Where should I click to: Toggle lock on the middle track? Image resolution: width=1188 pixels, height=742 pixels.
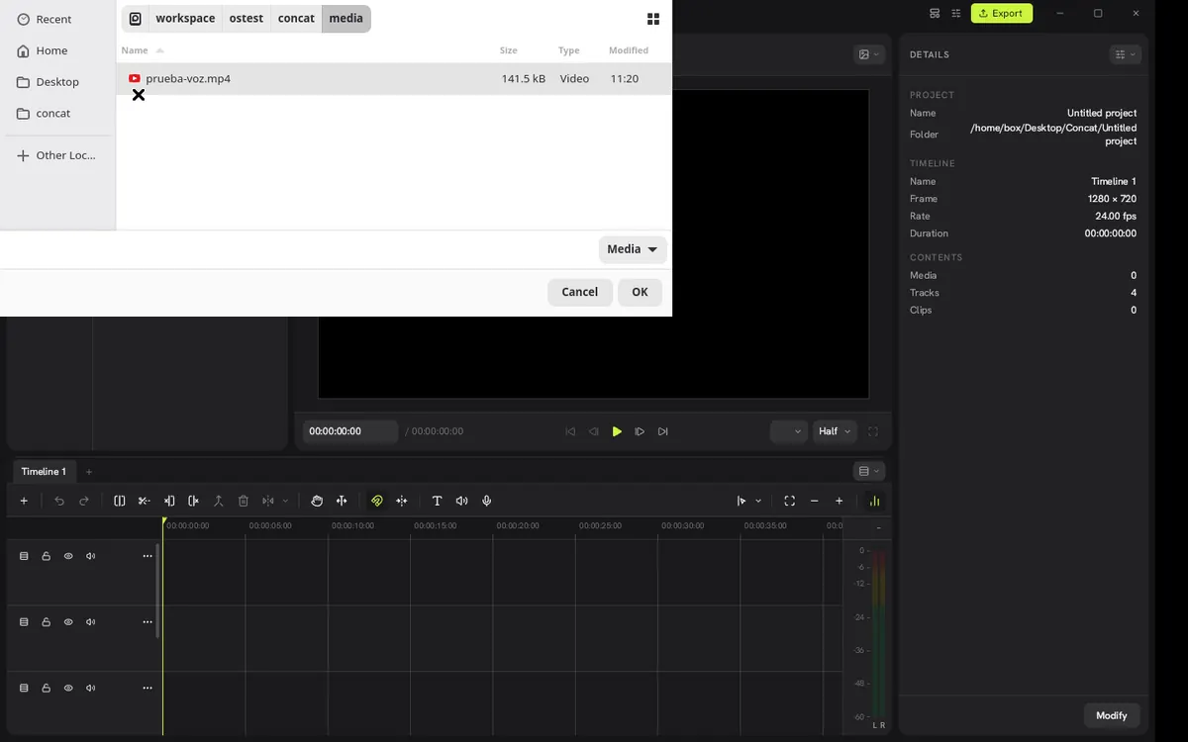click(x=46, y=622)
